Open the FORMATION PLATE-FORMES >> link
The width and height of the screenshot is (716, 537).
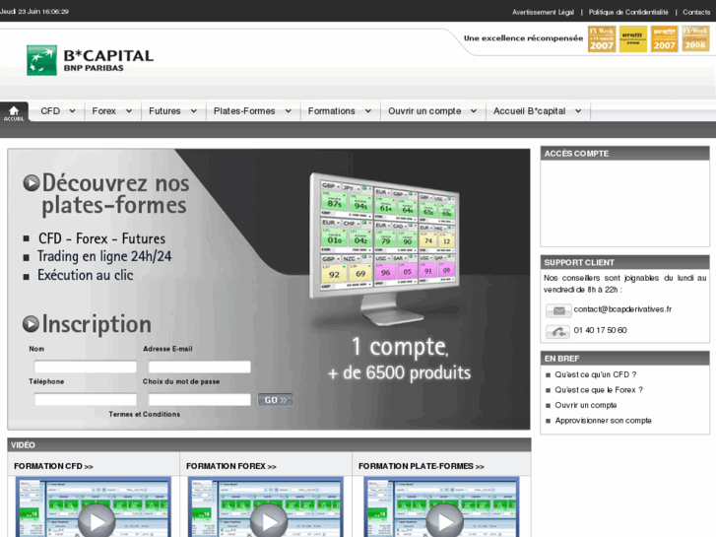click(421, 466)
